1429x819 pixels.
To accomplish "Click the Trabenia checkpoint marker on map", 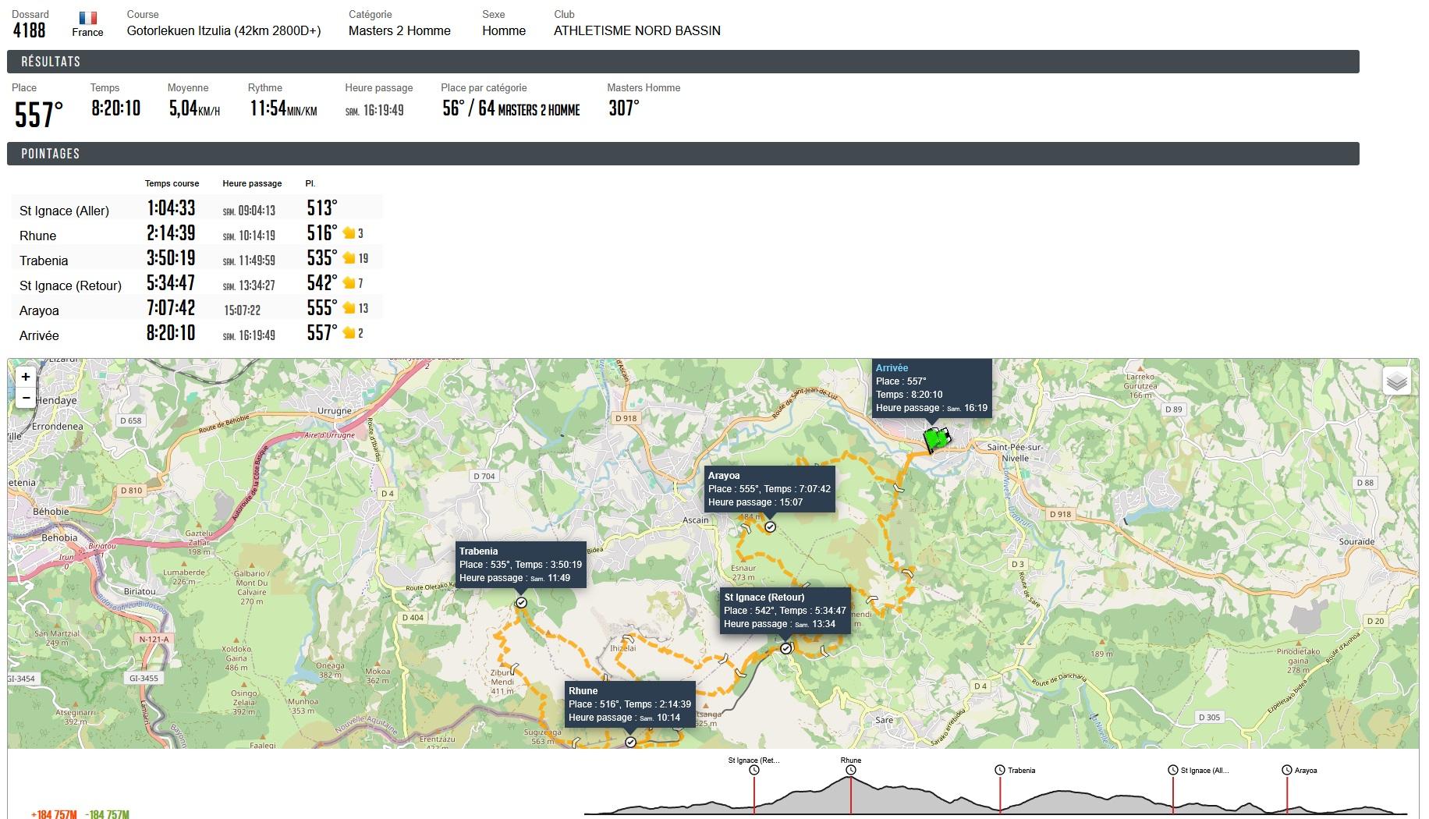I will (521, 603).
